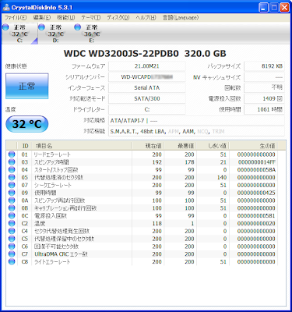The width and height of the screenshot is (292, 312).
Task: Click status orb for ID 05 row
Action: click(x=12, y=177)
